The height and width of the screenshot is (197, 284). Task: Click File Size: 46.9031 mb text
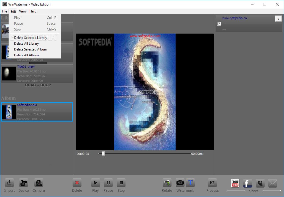coord(31,71)
